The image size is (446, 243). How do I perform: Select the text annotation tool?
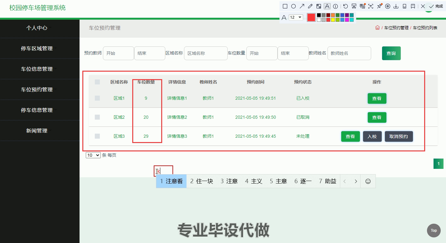[x=327, y=6]
